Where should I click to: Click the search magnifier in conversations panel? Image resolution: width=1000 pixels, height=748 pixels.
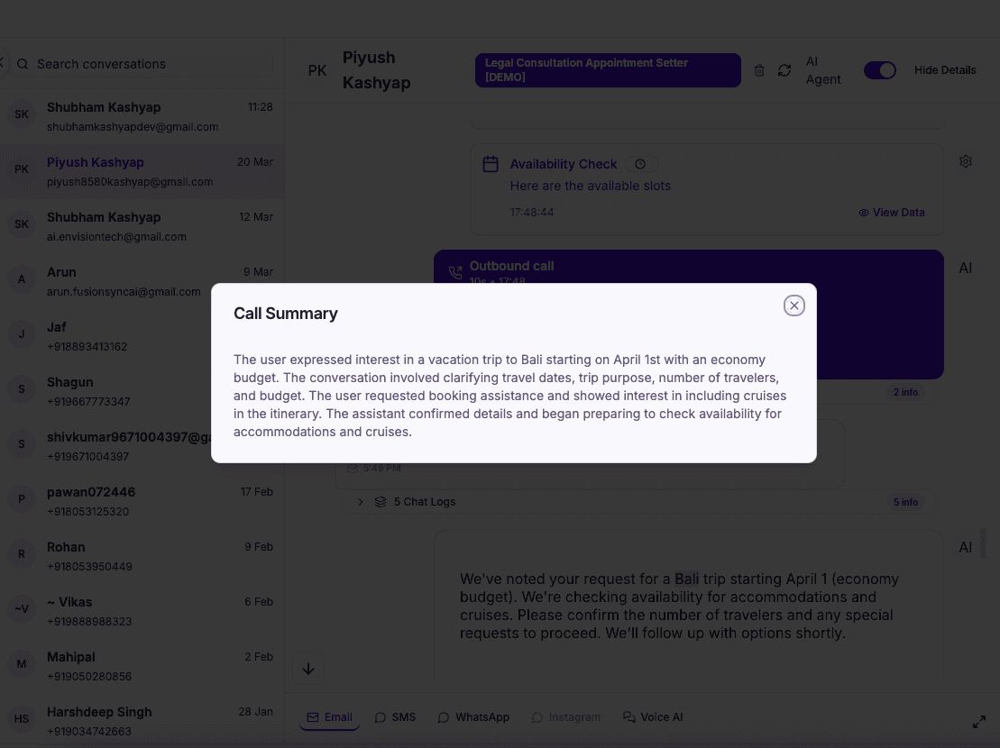(x=23, y=64)
